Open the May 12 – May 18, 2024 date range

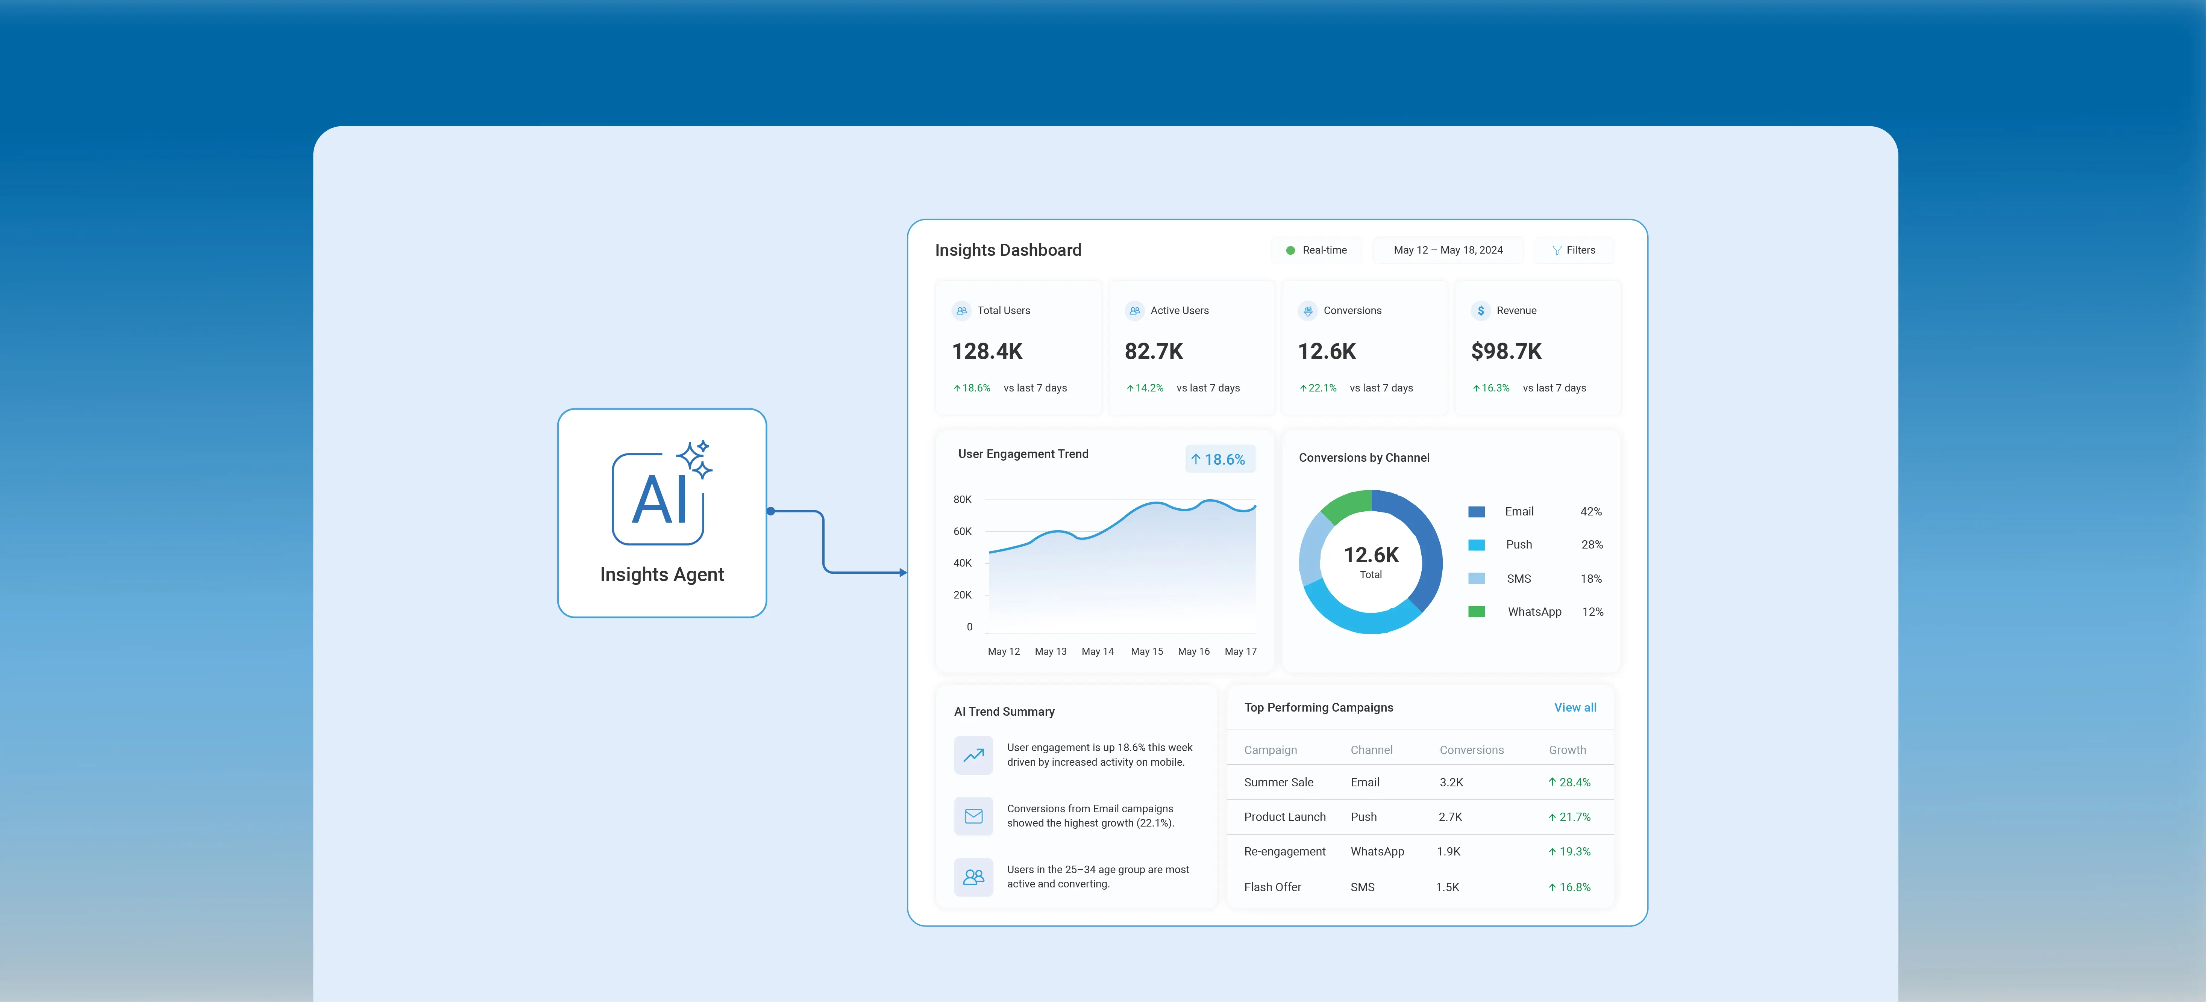click(1448, 251)
